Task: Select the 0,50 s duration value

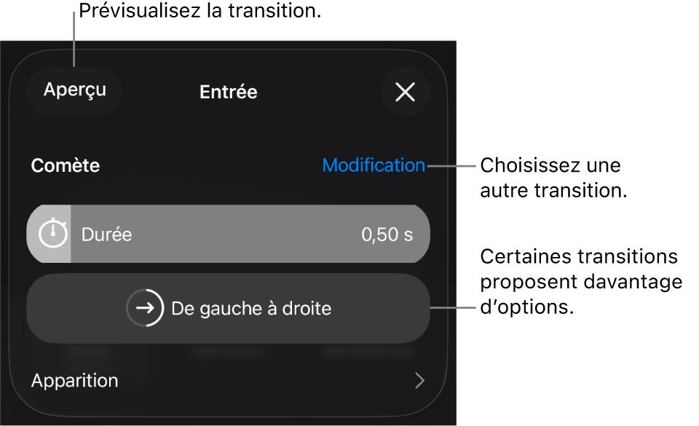Action: 387,234
